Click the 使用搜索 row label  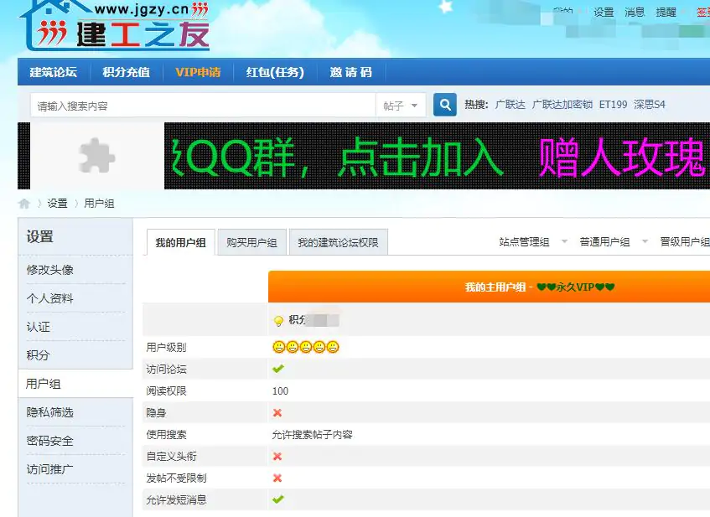point(166,435)
